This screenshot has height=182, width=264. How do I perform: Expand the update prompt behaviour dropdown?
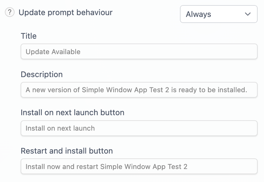[218, 14]
